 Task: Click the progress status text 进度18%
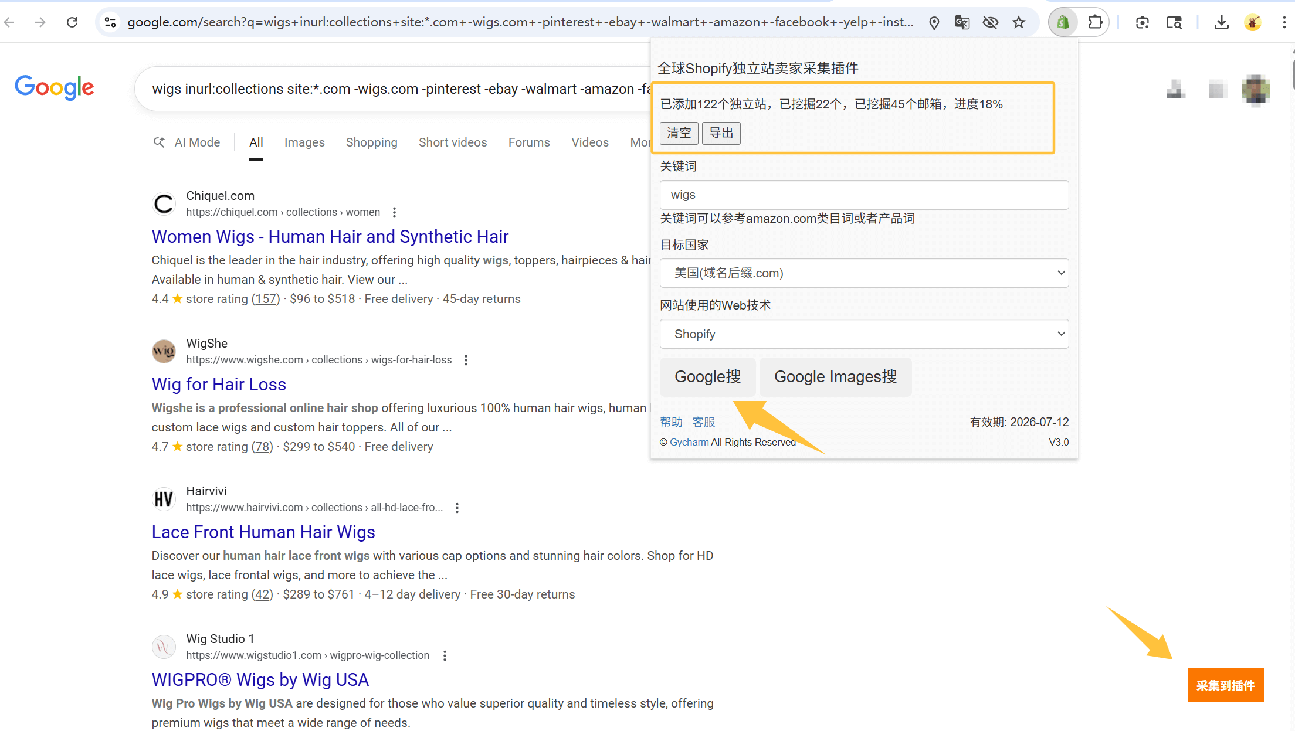pyautogui.click(x=978, y=104)
